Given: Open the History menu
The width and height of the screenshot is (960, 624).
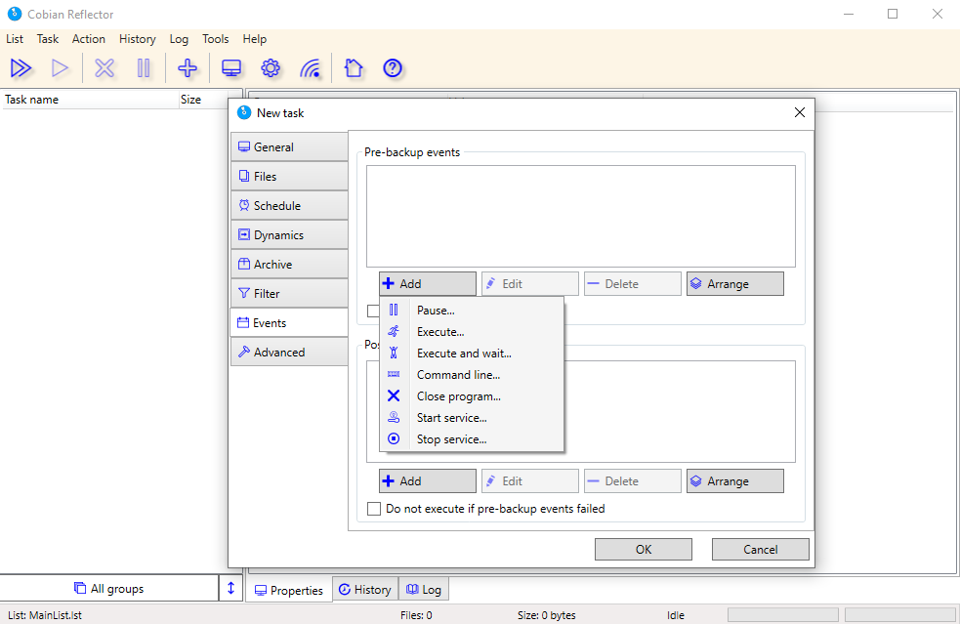Looking at the screenshot, I should [137, 39].
